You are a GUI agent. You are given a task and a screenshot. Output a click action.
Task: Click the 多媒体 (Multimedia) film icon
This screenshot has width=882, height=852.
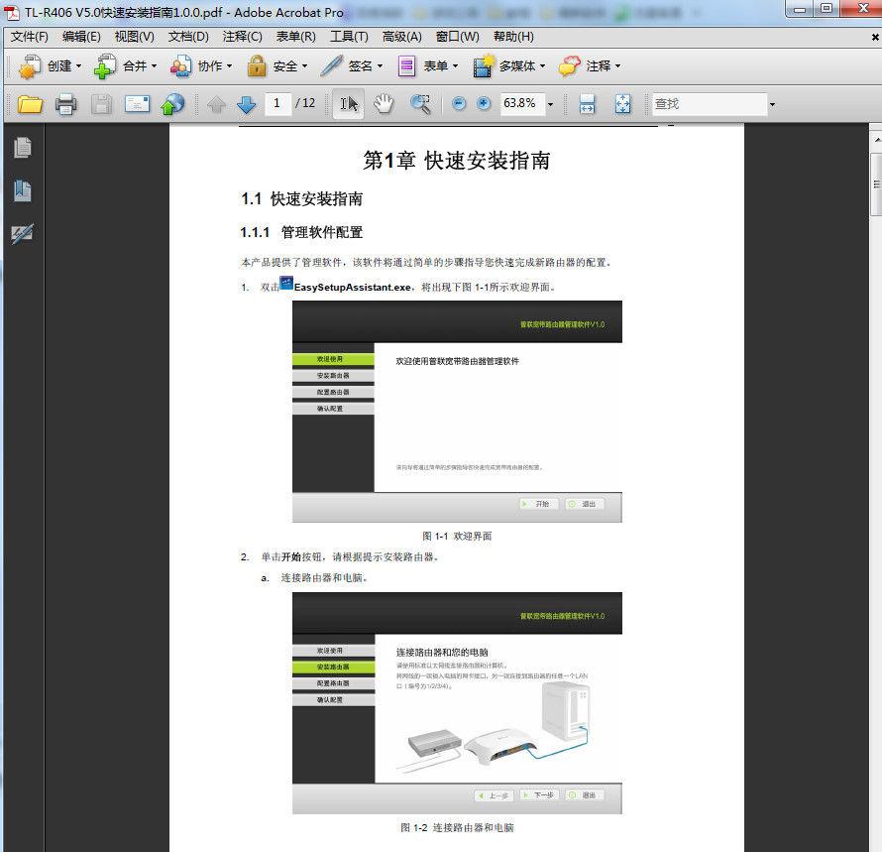(484, 66)
